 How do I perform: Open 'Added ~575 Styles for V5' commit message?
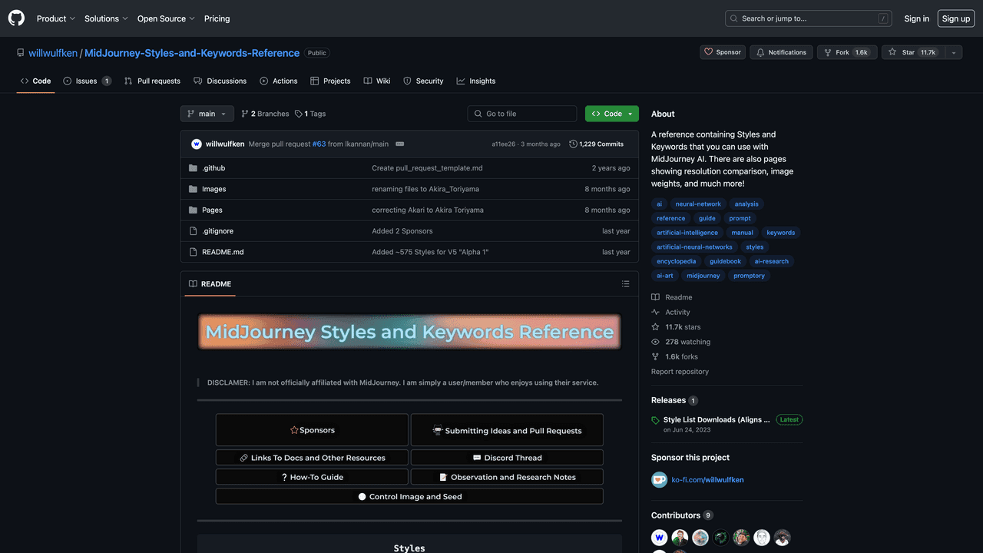point(430,252)
